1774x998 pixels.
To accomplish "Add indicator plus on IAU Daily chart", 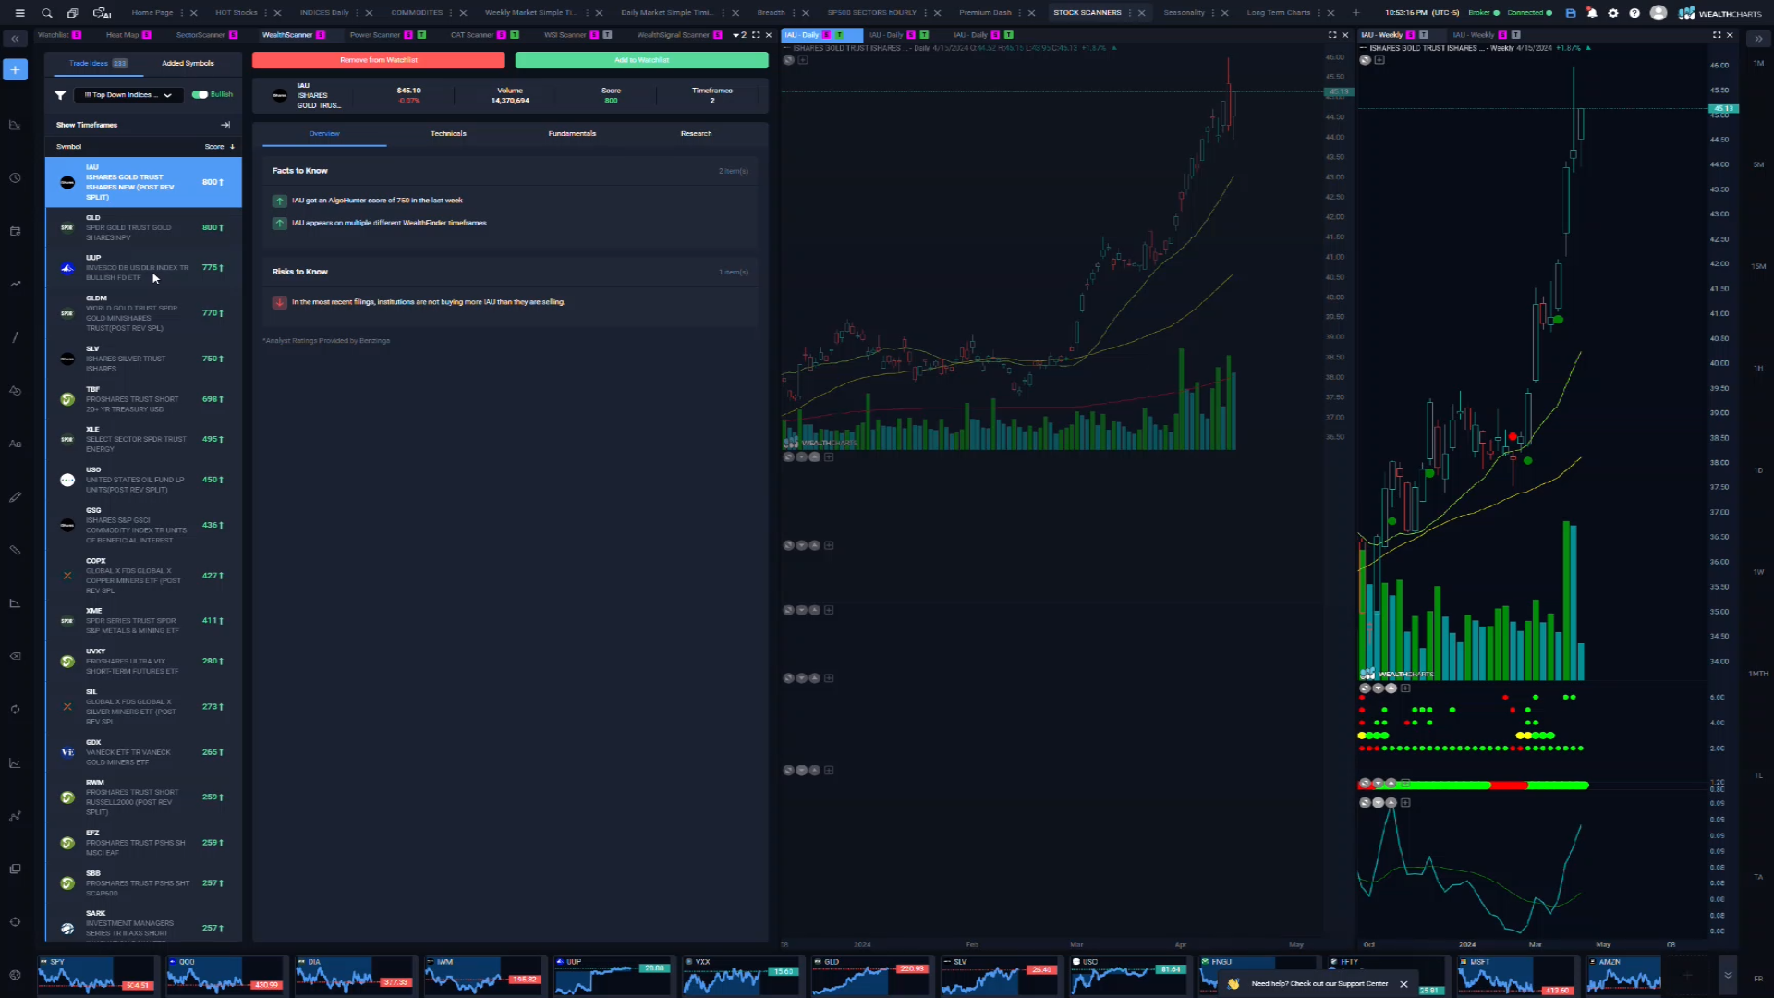I will tap(803, 60).
